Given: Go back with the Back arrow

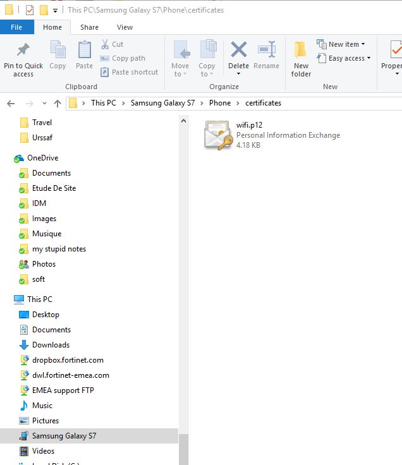Looking at the screenshot, I should pyautogui.click(x=11, y=104).
